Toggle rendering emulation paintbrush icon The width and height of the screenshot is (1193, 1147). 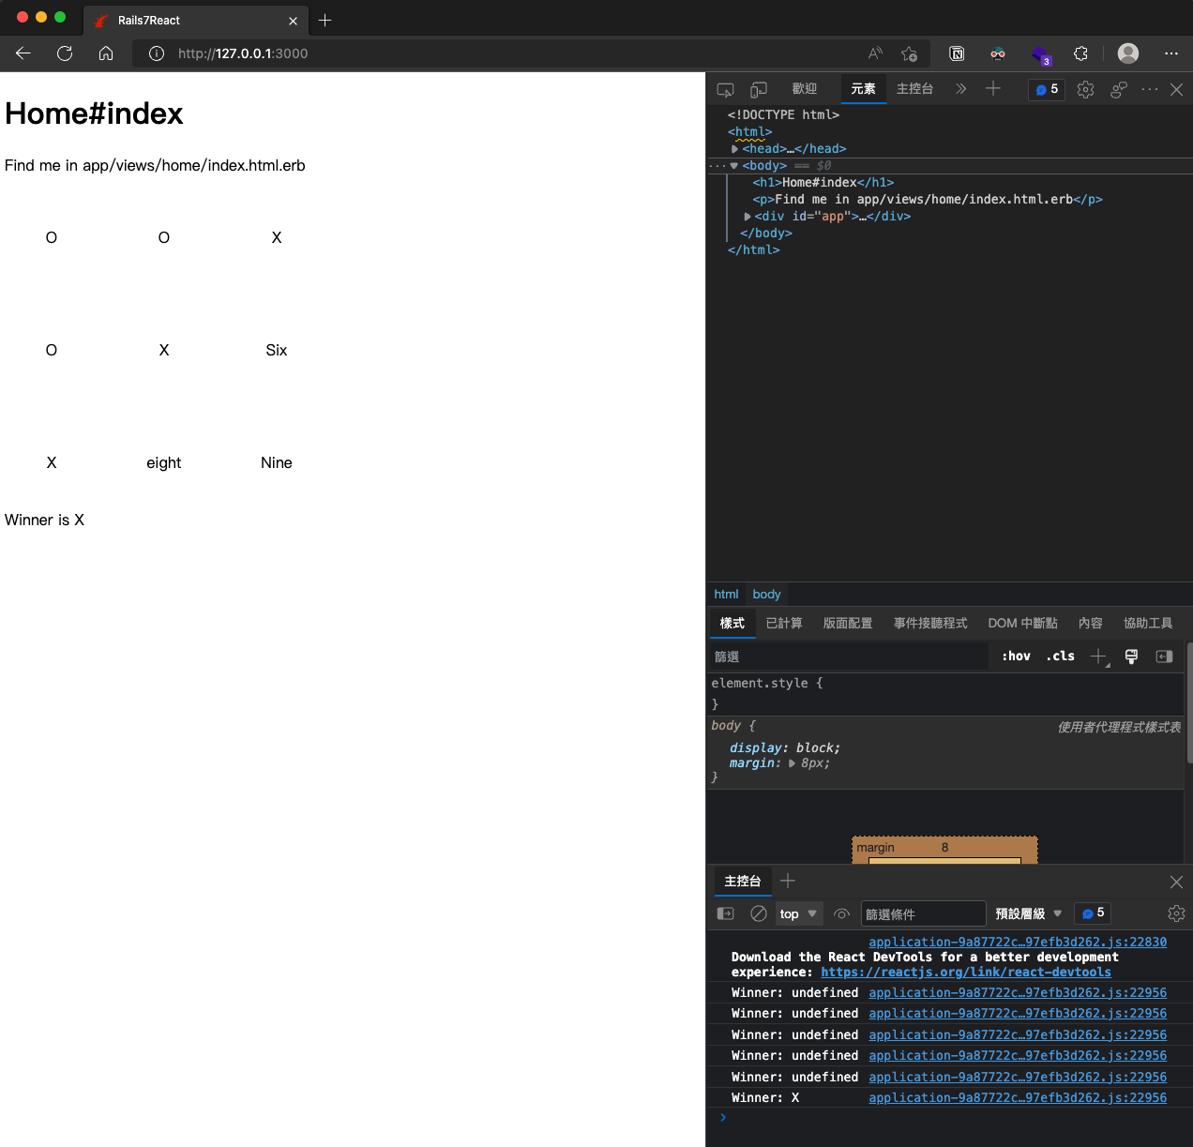1131,657
